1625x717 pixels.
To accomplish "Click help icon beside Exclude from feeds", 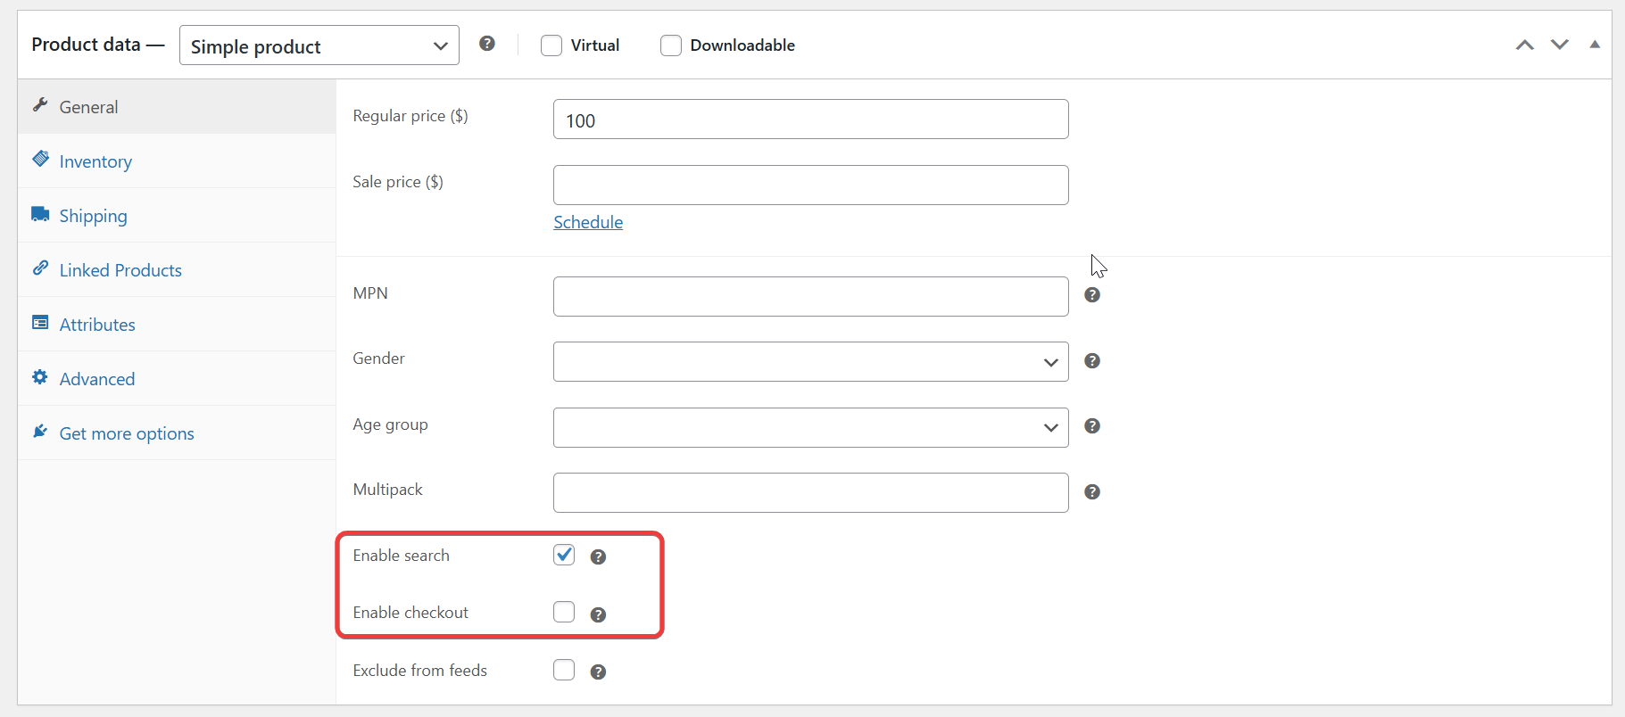I will pyautogui.click(x=598, y=672).
